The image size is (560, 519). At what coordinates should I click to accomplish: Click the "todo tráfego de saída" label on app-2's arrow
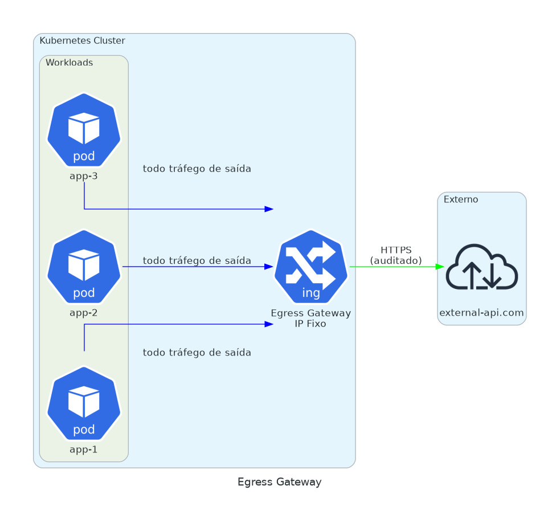pyautogui.click(x=197, y=260)
